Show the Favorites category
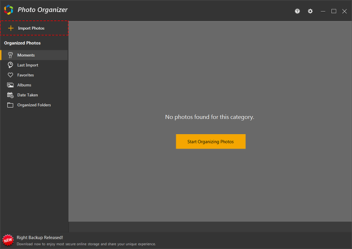 34,75
